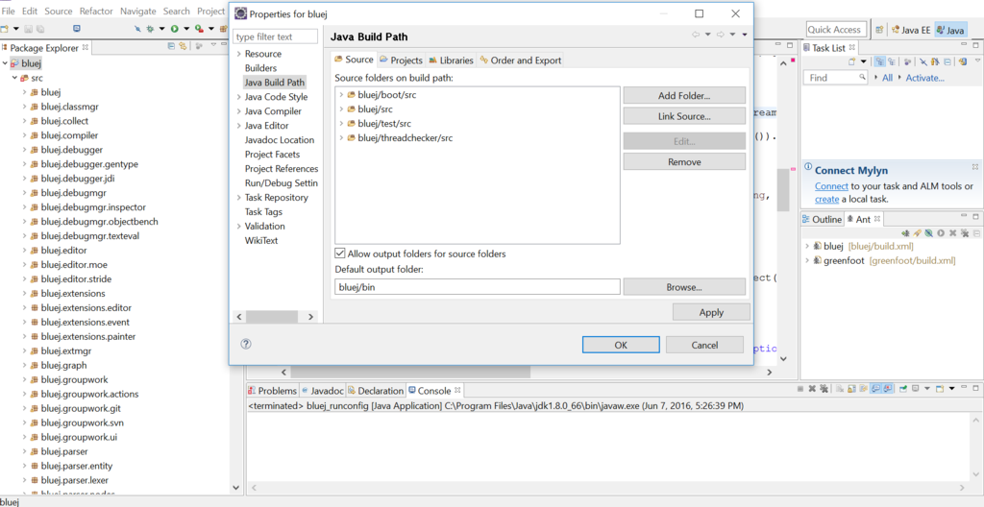The height and width of the screenshot is (507, 984).
Task: Expand the bluej/src source folder
Action: pos(341,109)
